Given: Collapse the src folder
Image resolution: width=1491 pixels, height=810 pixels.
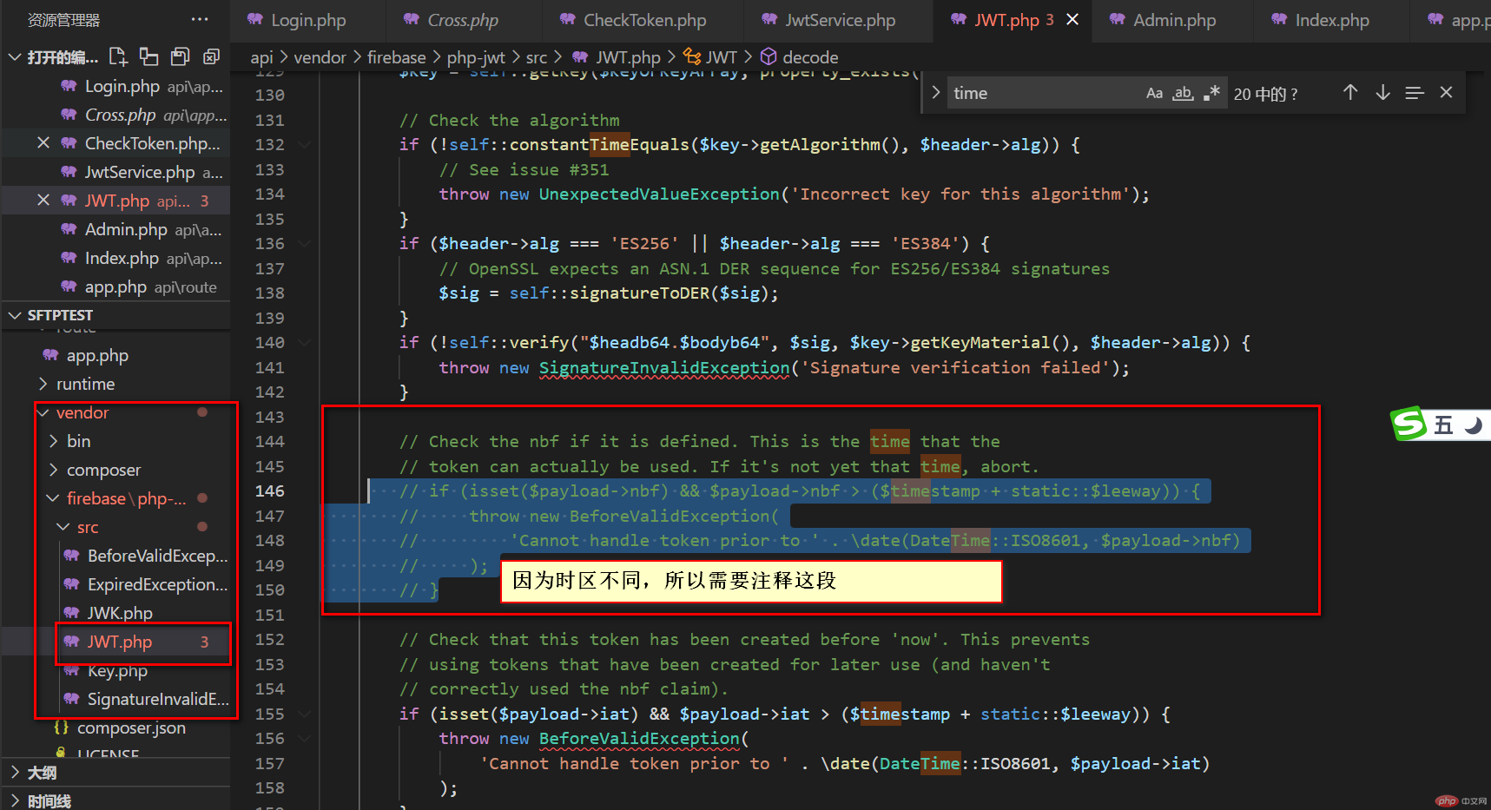Looking at the screenshot, I should [63, 527].
